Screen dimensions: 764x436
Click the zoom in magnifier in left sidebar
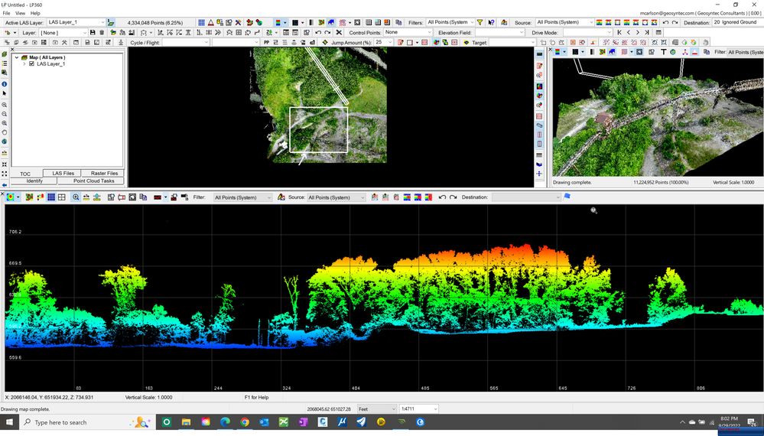point(5,106)
